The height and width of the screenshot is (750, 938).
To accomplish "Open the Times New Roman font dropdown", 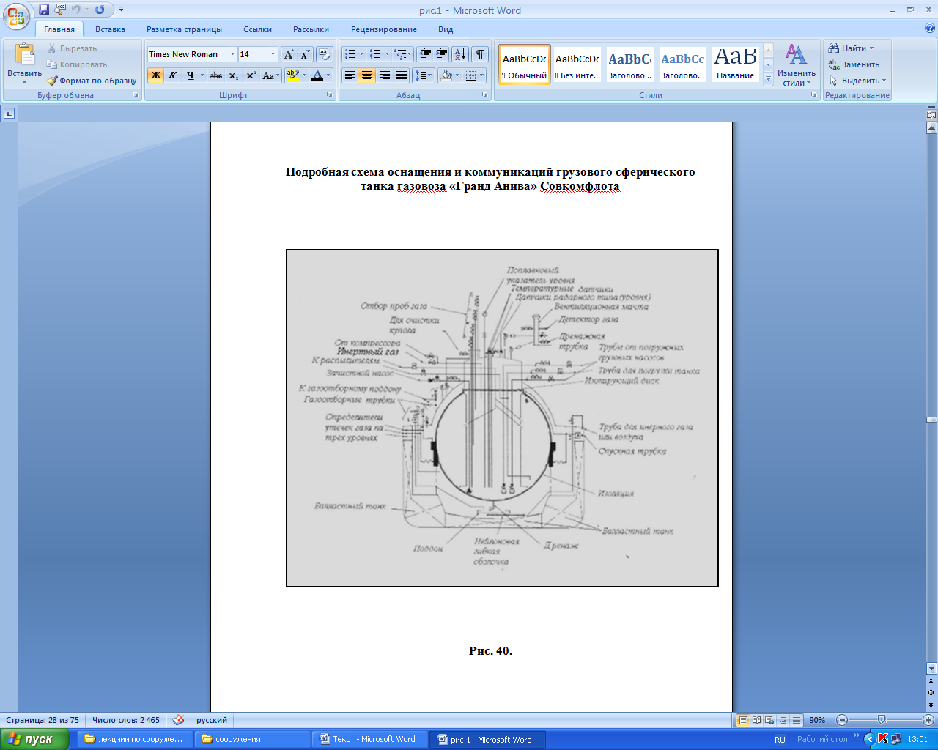I will 232,54.
